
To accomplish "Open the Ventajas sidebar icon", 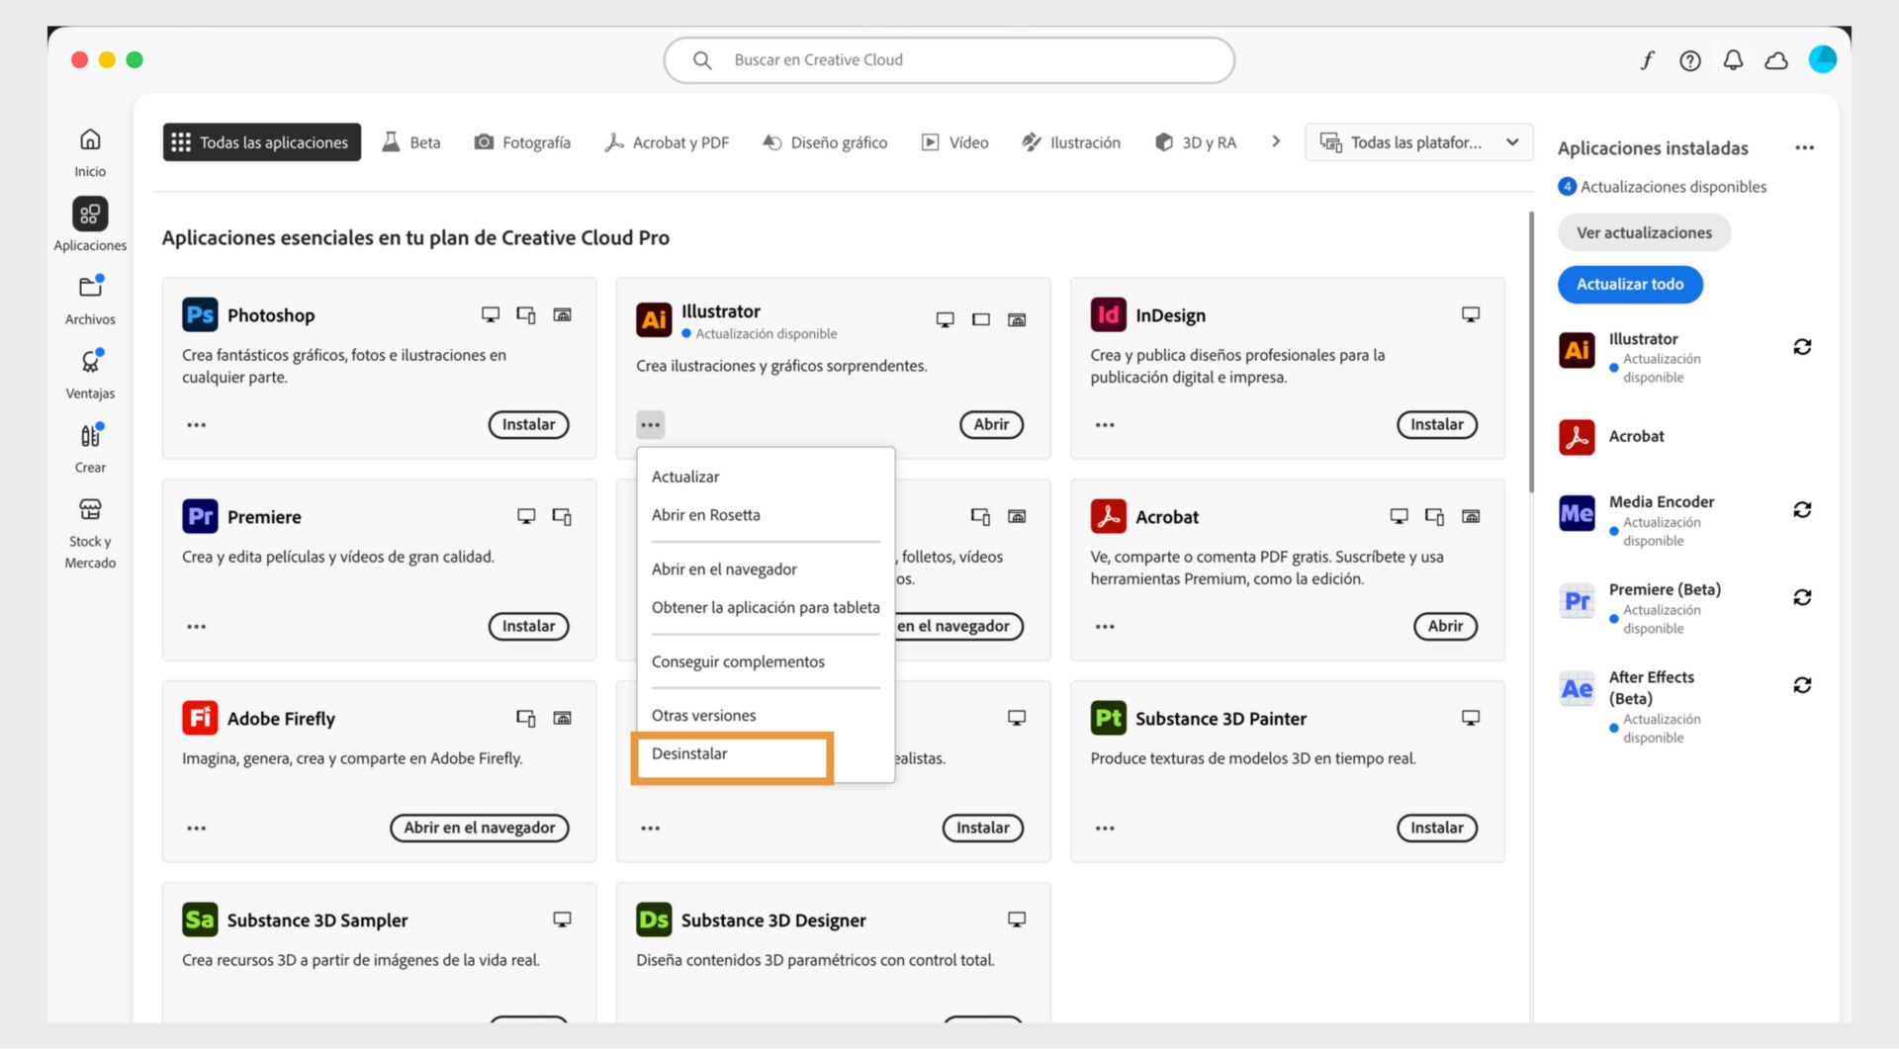I will click(90, 362).
